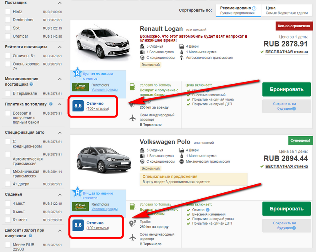Click fuel pump icon in Renault Logan card
Image resolution: width=316 pixels, height=252 pixels.
[132, 87]
